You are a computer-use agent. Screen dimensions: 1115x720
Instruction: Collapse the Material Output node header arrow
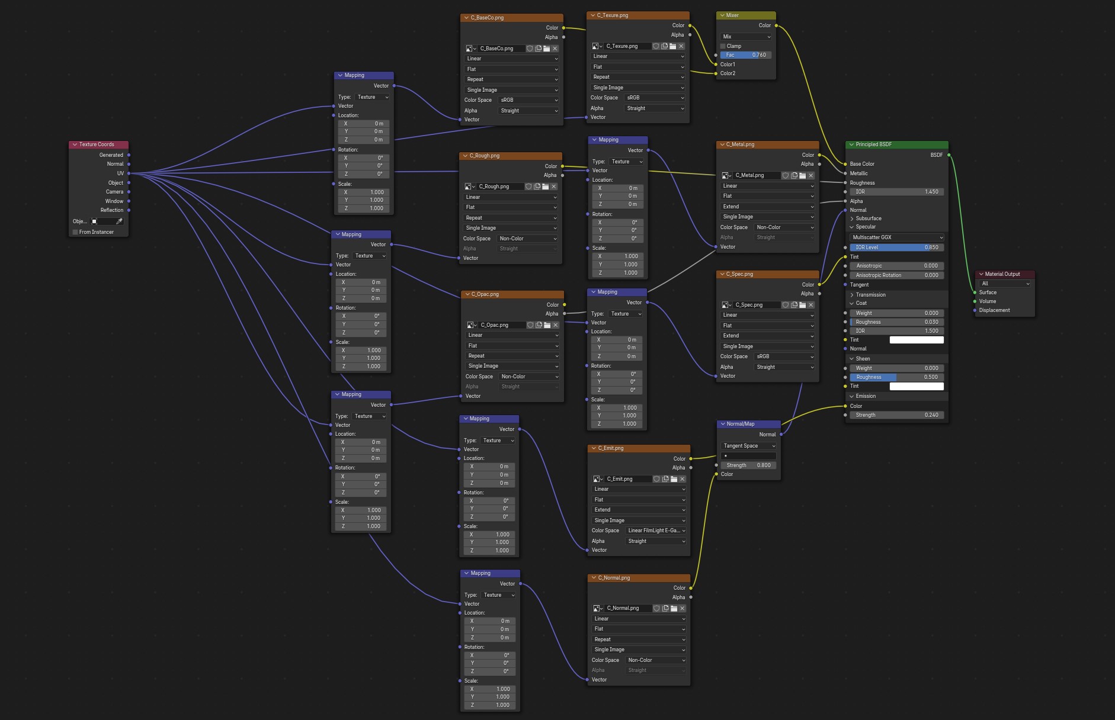tap(981, 274)
